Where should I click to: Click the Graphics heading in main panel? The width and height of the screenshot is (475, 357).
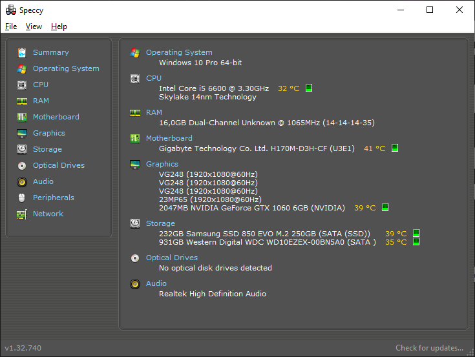click(162, 164)
